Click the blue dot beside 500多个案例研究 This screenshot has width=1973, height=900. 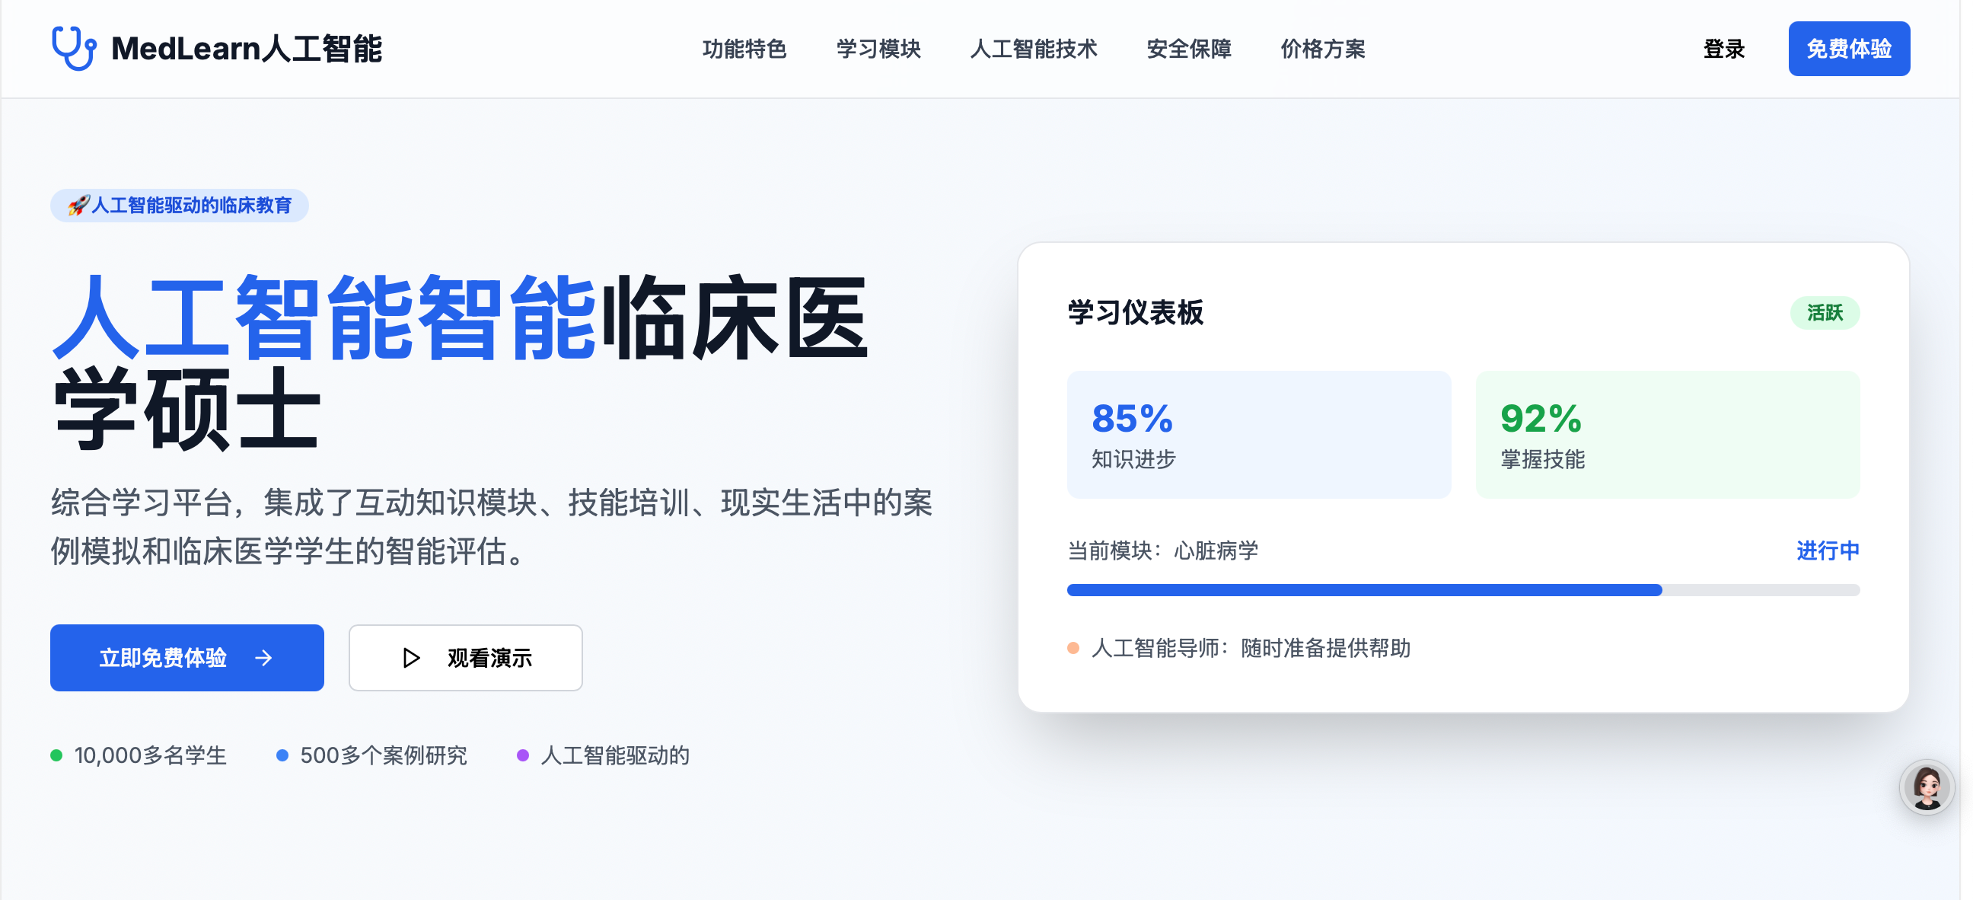(x=282, y=756)
